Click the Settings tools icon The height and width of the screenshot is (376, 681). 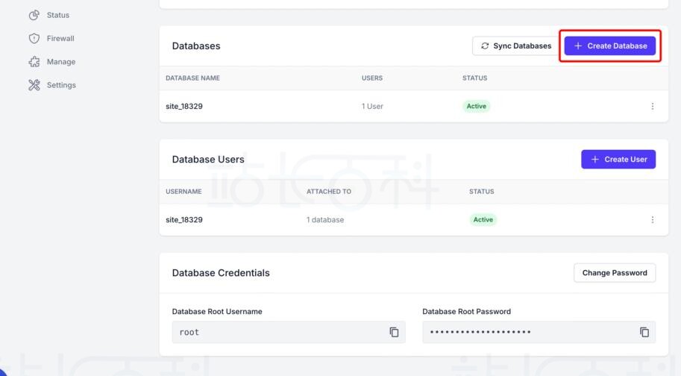click(x=34, y=85)
